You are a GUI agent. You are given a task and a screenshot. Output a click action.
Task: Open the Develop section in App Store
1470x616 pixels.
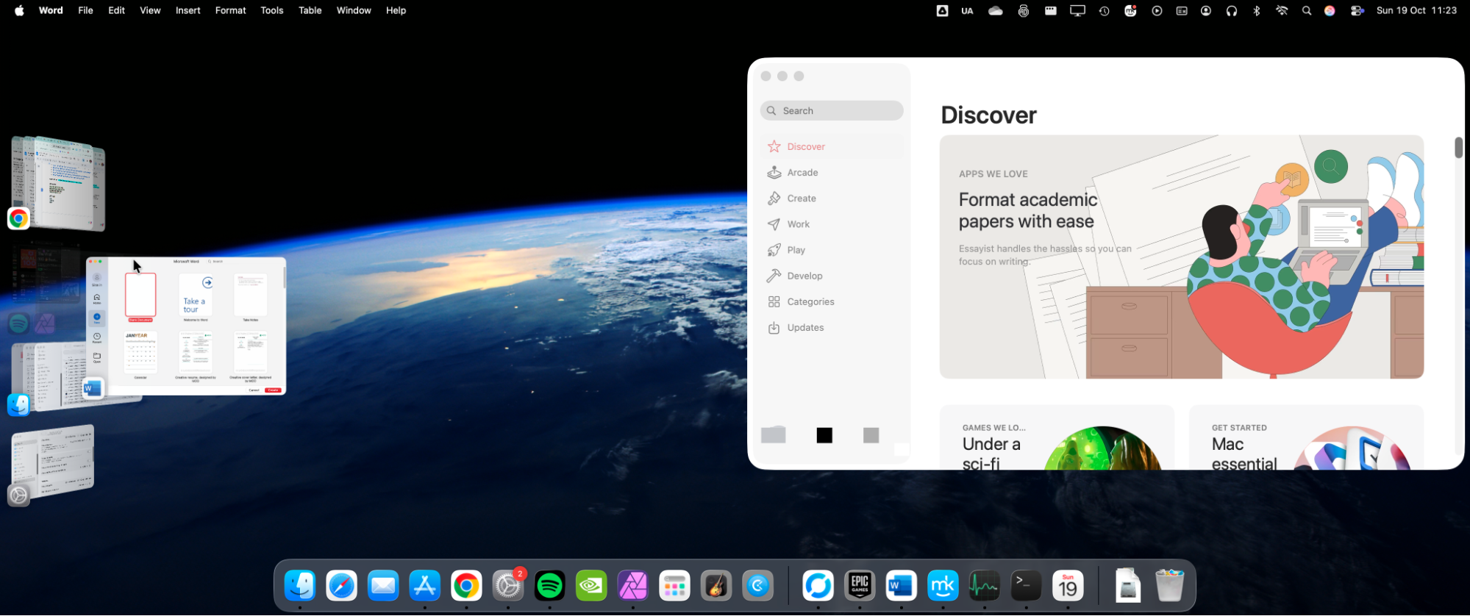(832, 276)
